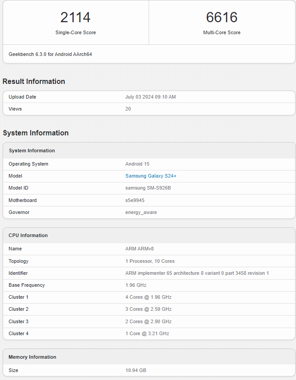Image resolution: width=296 pixels, height=380 pixels.
Task: Click the Motherboard label
Action: click(23, 200)
